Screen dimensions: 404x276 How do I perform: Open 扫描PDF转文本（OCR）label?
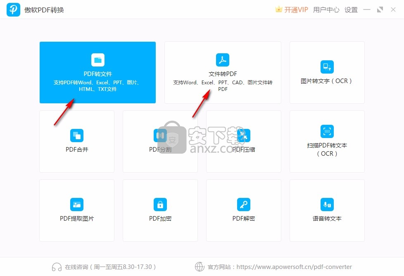pos(327,150)
